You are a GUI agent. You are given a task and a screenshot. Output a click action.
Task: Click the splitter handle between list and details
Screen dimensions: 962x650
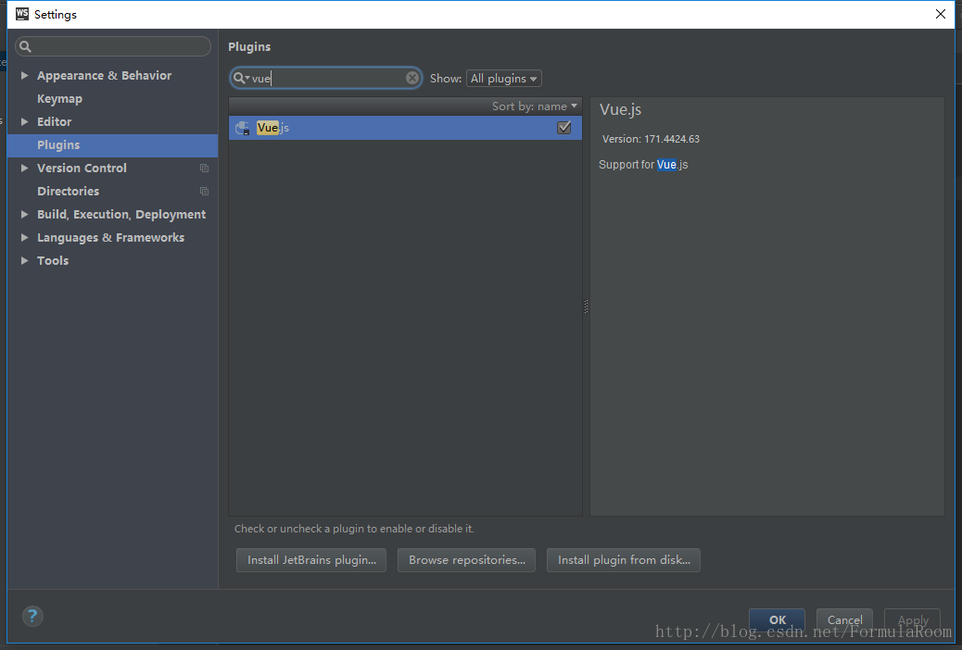[586, 306]
